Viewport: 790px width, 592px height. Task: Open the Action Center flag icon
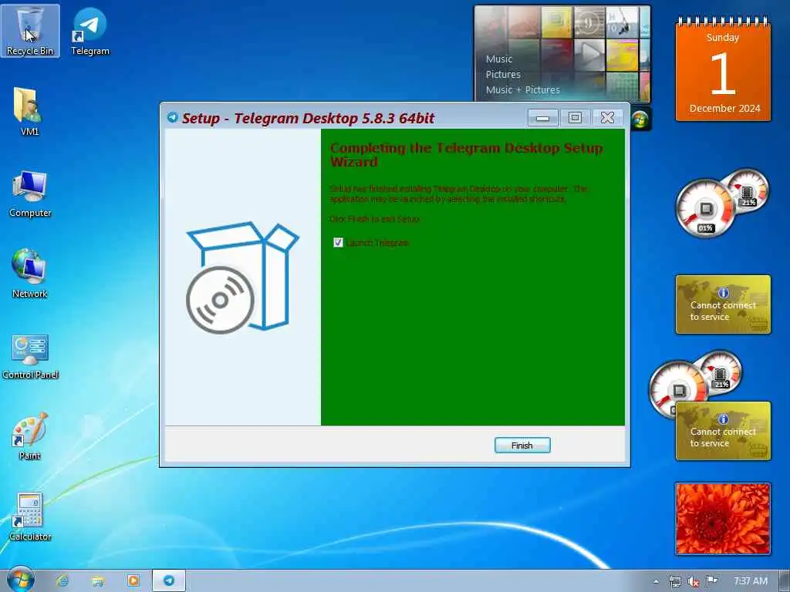[x=711, y=581]
